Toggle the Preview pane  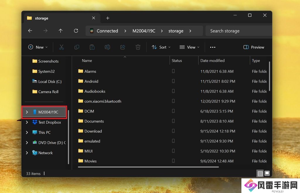click(x=254, y=47)
